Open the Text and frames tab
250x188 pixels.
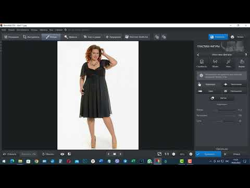click(92, 37)
